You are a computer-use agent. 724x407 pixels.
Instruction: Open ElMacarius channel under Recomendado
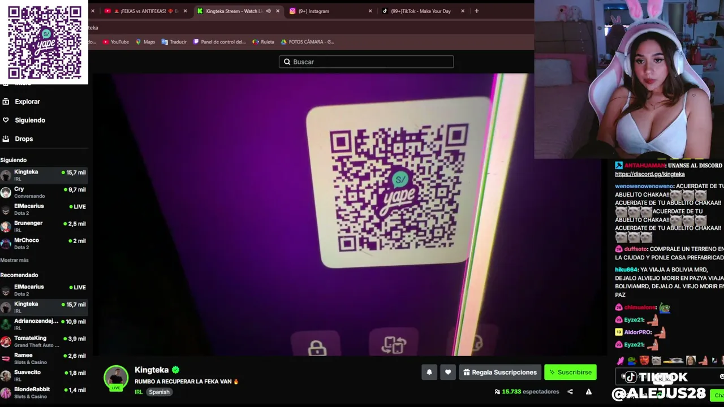tap(44, 290)
